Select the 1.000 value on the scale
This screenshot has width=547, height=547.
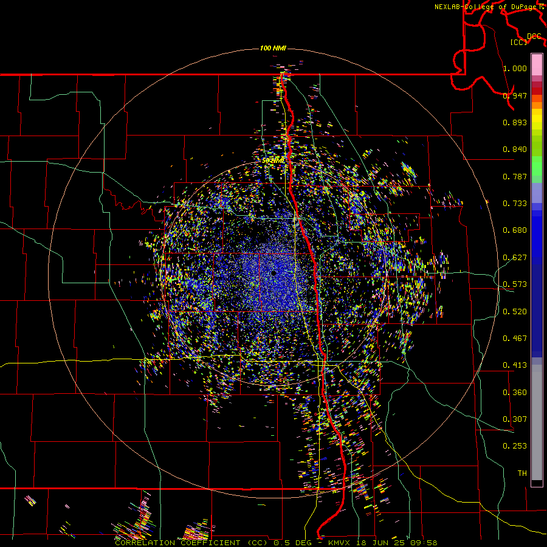click(x=515, y=68)
